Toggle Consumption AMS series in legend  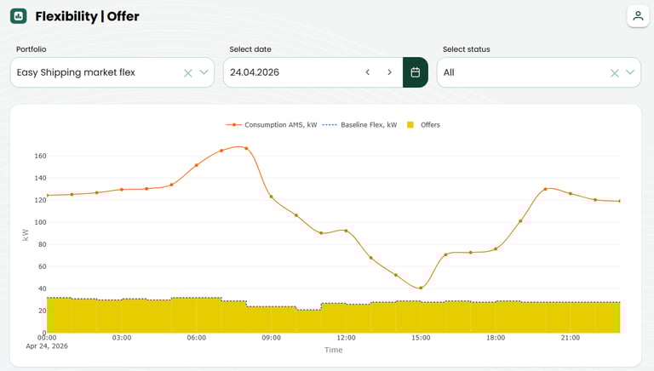[272, 125]
